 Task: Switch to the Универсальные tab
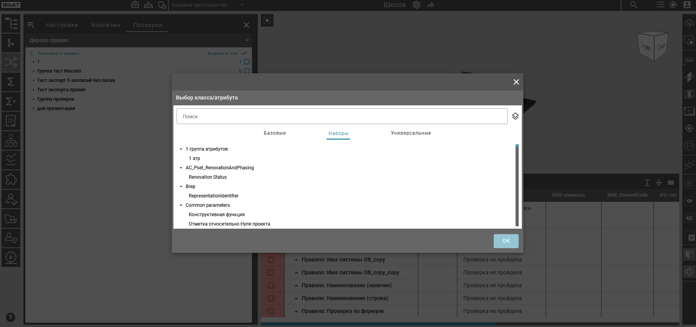(x=411, y=133)
